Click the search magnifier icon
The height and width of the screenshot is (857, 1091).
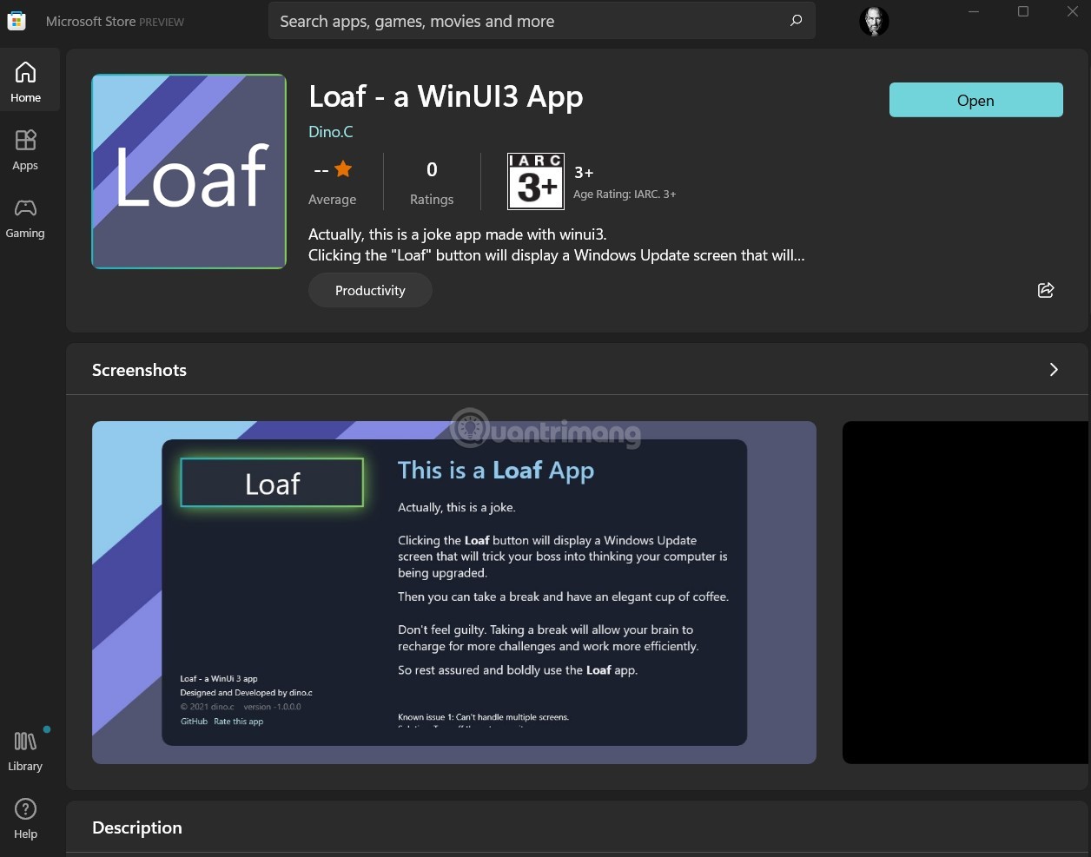pyautogui.click(x=796, y=21)
